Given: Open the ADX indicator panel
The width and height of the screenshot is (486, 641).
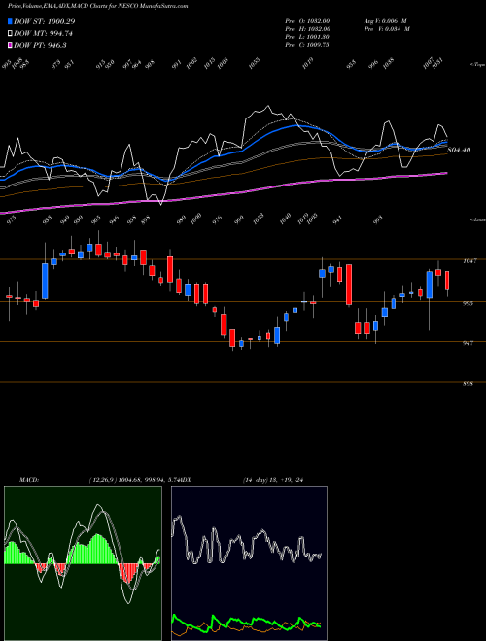Looking at the screenshot, I should 249,563.
